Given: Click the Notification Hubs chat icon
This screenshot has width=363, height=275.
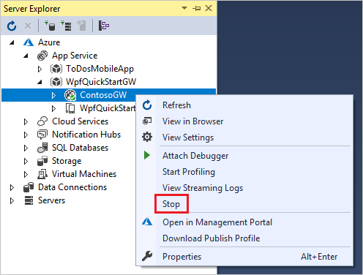Looking at the screenshot, I should [42, 135].
